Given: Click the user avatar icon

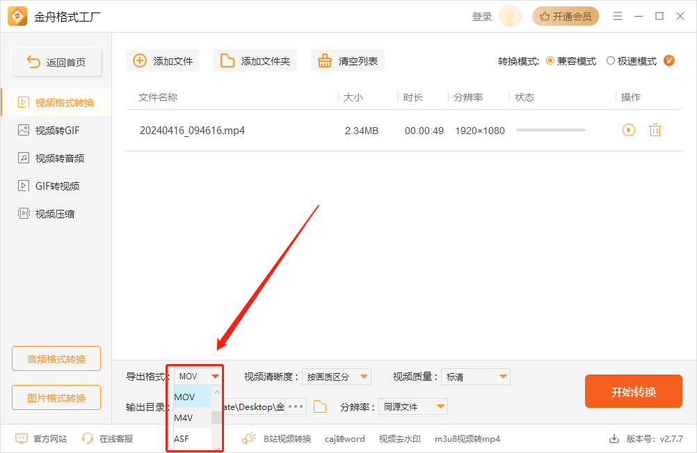Looking at the screenshot, I should [510, 17].
